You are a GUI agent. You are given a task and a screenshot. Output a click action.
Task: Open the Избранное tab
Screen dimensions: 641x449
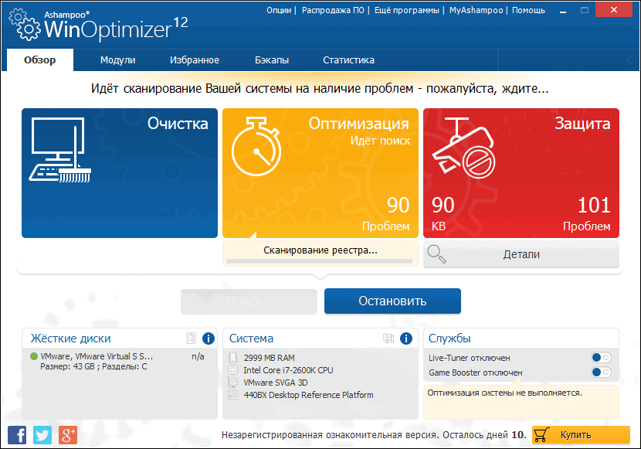point(195,60)
